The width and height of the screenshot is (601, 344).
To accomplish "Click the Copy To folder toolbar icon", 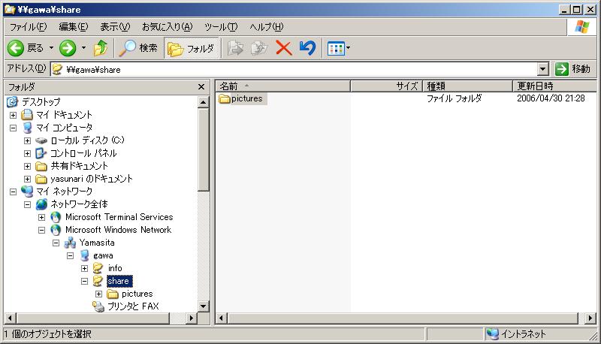I will [x=259, y=48].
